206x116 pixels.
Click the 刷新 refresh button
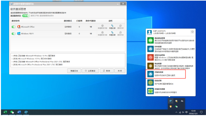pyautogui.click(x=106, y=71)
